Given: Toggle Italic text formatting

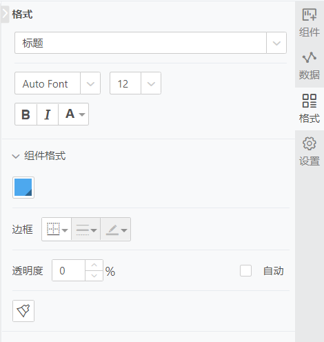Looking at the screenshot, I should [48, 114].
